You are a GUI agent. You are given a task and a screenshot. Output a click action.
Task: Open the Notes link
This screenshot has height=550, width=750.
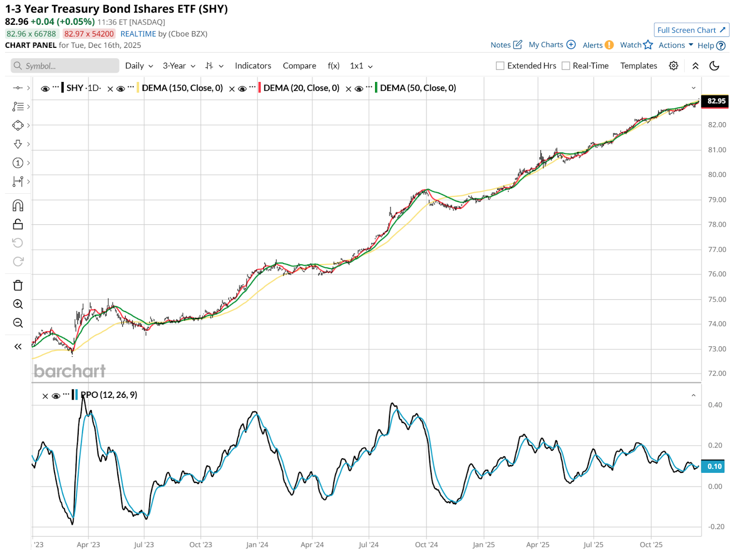click(501, 45)
